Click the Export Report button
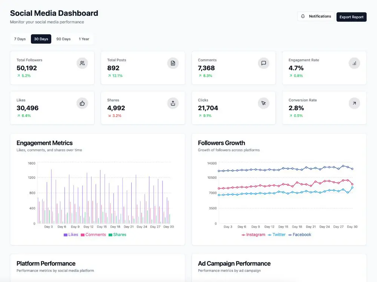 tap(351, 17)
